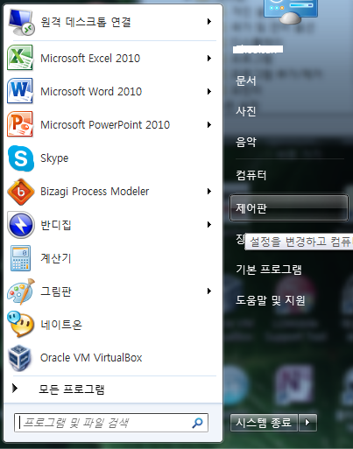This screenshot has height=449, width=353.
Task: Open the Calculator (계산기) icon
Action: click(20, 258)
